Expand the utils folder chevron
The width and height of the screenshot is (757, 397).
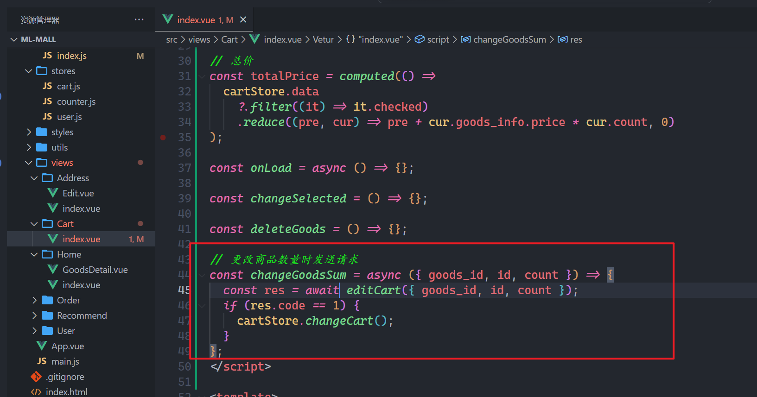point(29,147)
